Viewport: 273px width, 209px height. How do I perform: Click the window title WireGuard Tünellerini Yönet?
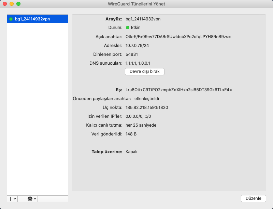click(x=136, y=4)
